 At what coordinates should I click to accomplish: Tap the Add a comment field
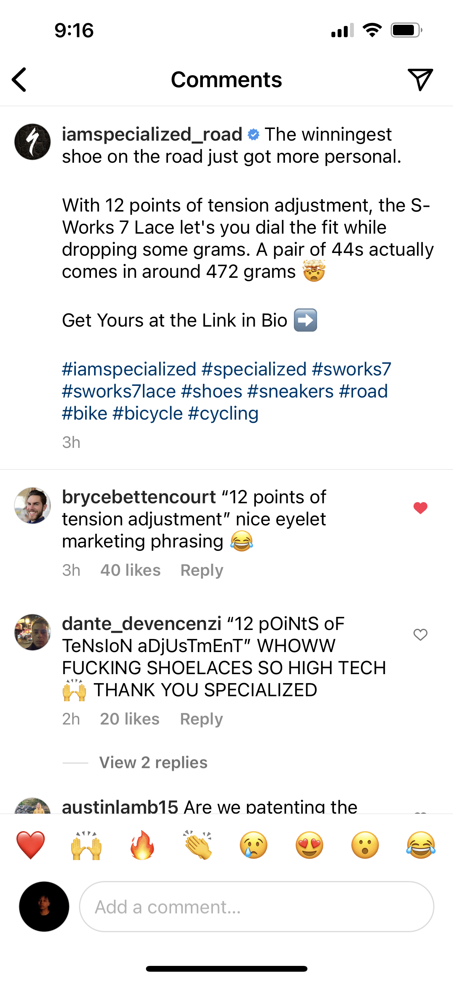pos(257,907)
